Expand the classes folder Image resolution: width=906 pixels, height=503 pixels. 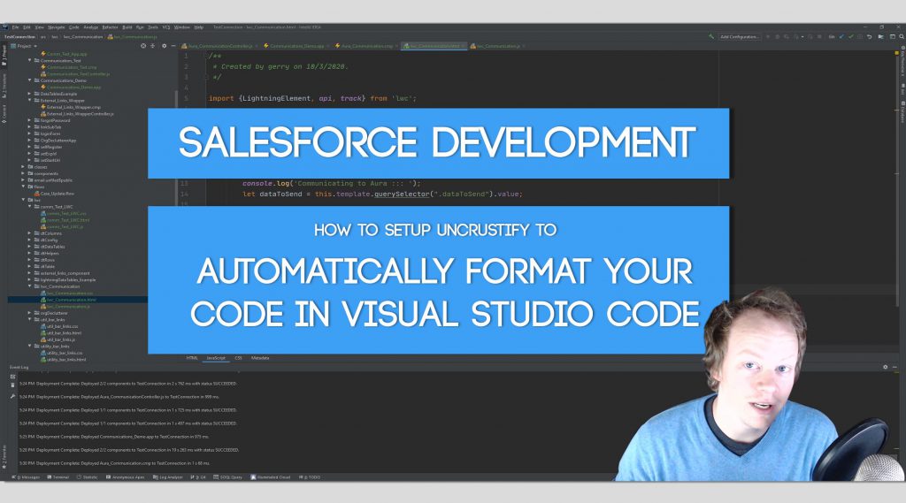[x=23, y=167]
